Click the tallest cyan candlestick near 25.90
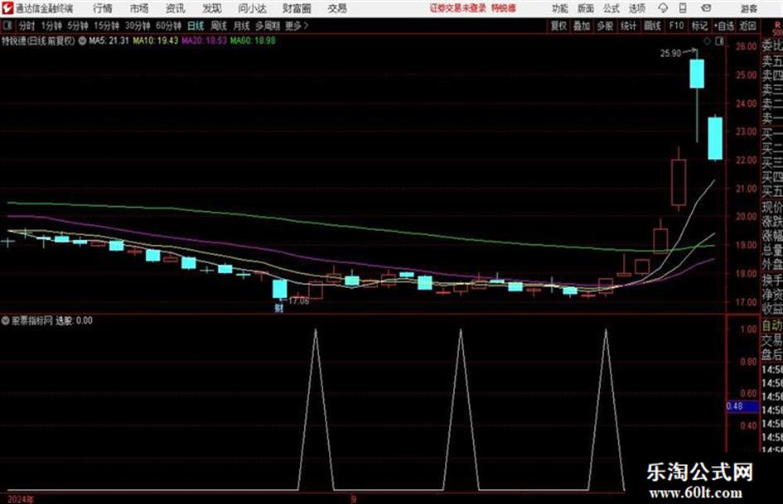Screen dimensions: 783x504 point(697,74)
